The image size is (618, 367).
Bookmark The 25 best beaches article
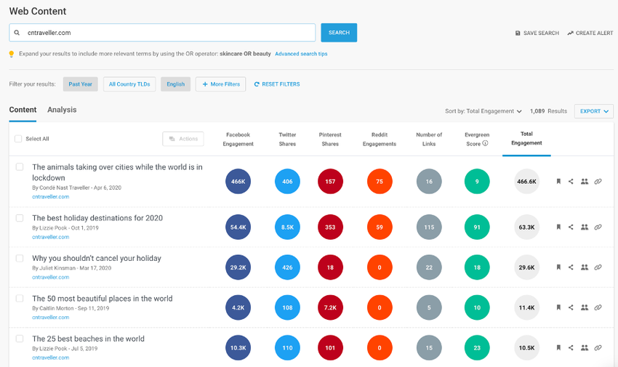(x=558, y=347)
